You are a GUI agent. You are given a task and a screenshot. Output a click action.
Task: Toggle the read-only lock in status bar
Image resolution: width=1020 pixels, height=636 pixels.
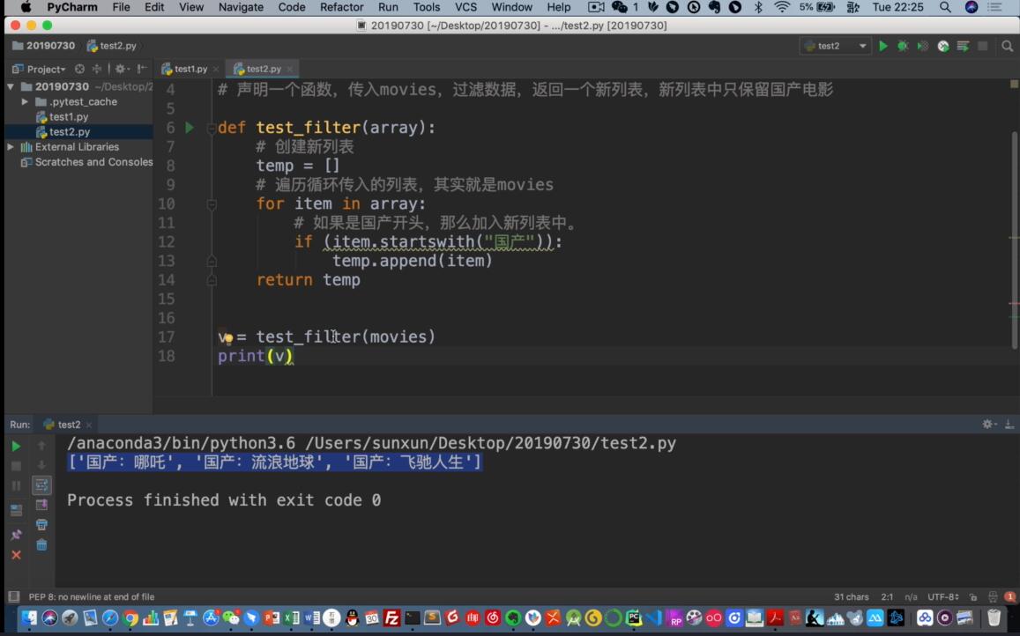click(973, 597)
